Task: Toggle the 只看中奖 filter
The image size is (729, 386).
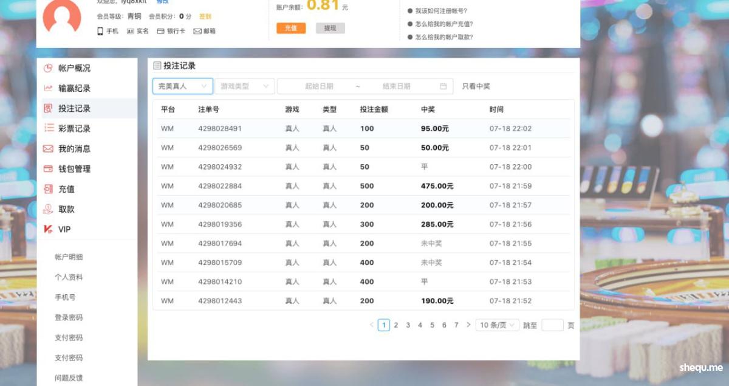Action: coord(476,86)
